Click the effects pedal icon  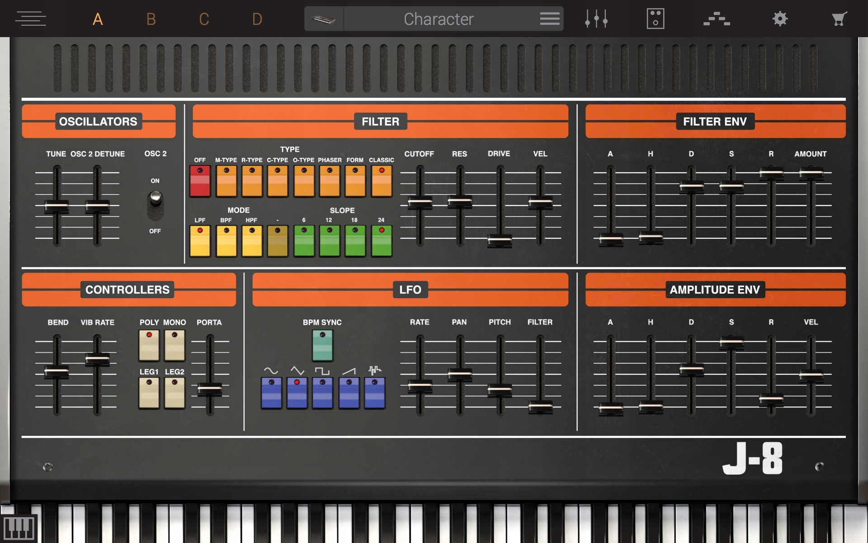pyautogui.click(x=655, y=19)
